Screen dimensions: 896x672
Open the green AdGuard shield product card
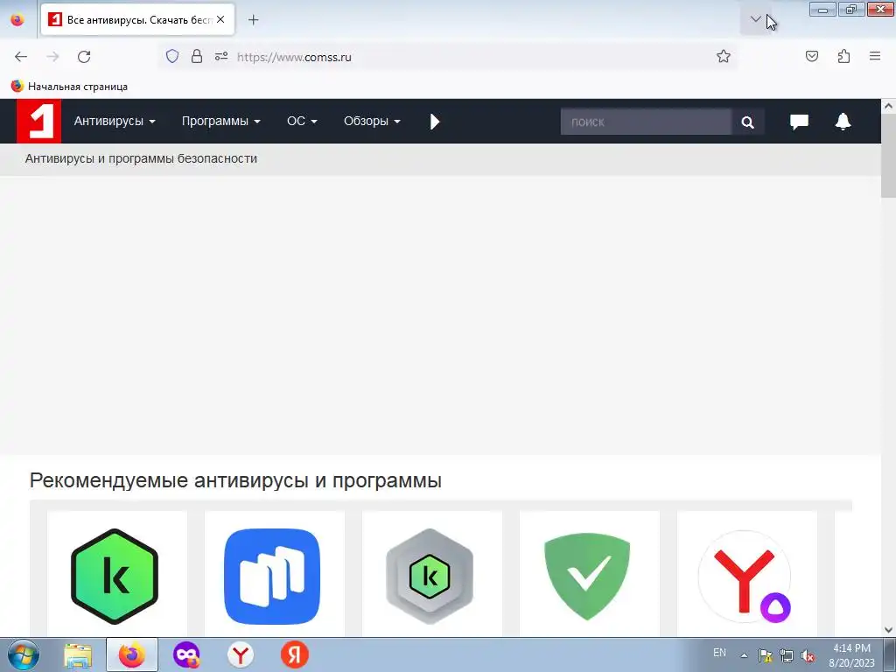(589, 574)
